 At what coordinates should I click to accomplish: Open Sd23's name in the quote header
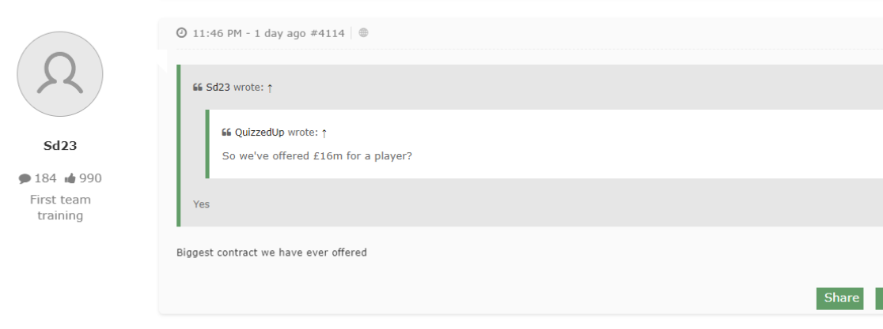218,88
